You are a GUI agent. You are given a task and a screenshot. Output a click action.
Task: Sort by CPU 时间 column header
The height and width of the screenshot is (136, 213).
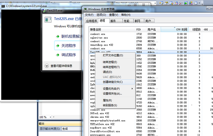click(x=175, y=29)
